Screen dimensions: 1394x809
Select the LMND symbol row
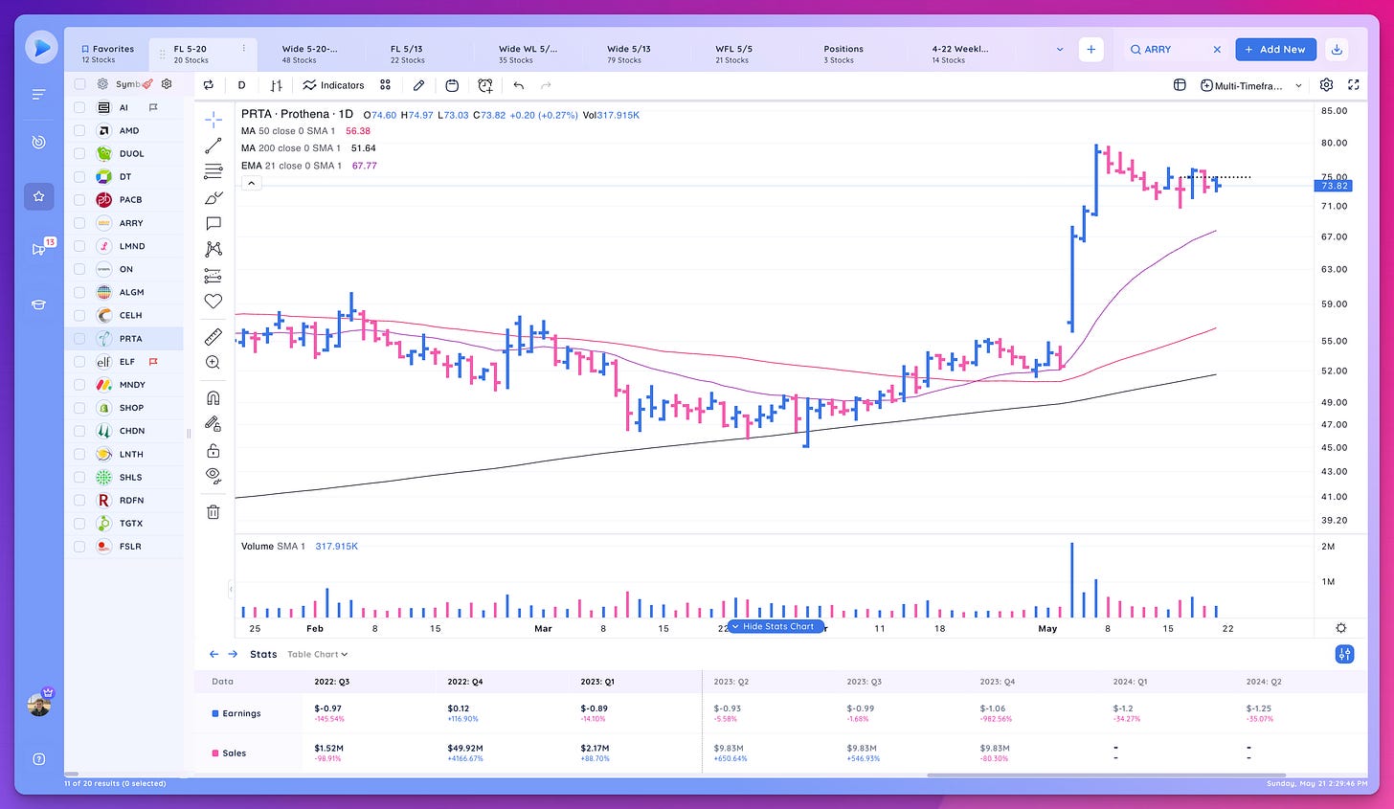point(124,246)
